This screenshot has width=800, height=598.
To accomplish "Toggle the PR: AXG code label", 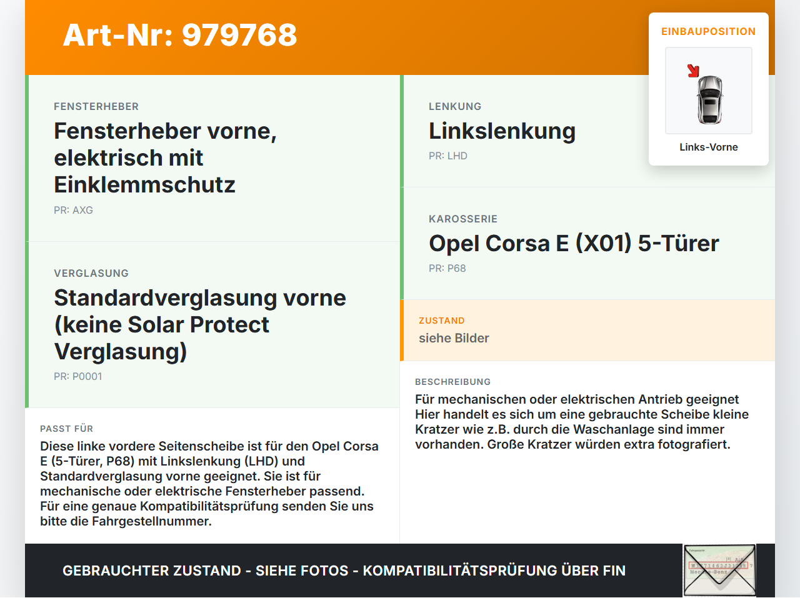I will tap(73, 210).
